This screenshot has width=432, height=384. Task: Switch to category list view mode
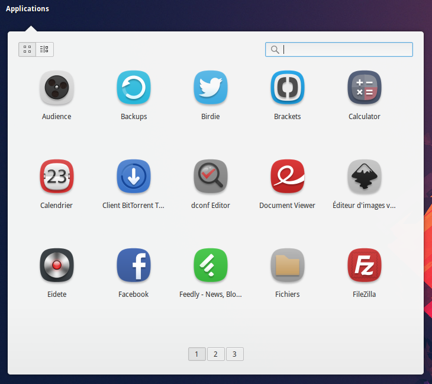[x=44, y=49]
